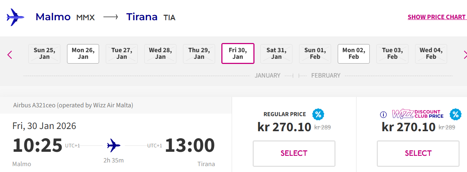Select the Wizz Discount Club fare

[x=418, y=153]
